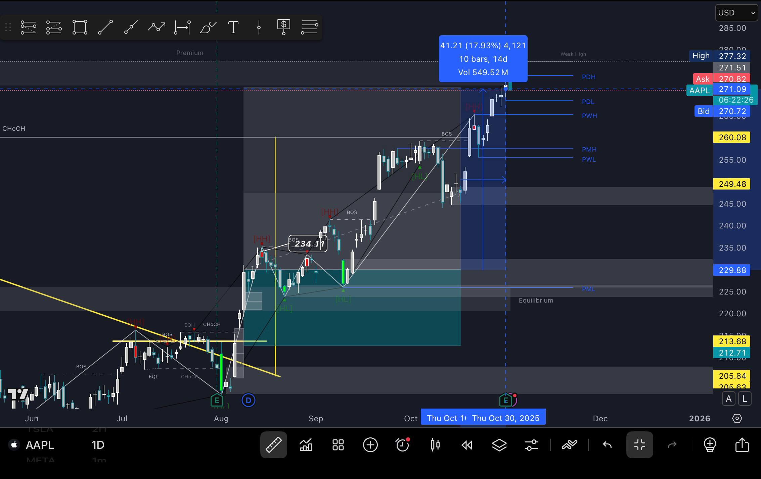Open the AAPL symbol selector
Screen dimensions: 761x479
[39, 445]
